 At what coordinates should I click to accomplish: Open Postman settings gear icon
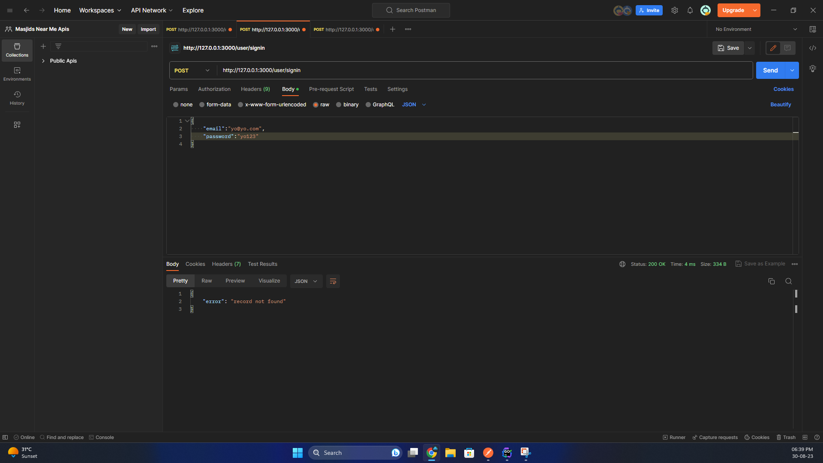674,10
